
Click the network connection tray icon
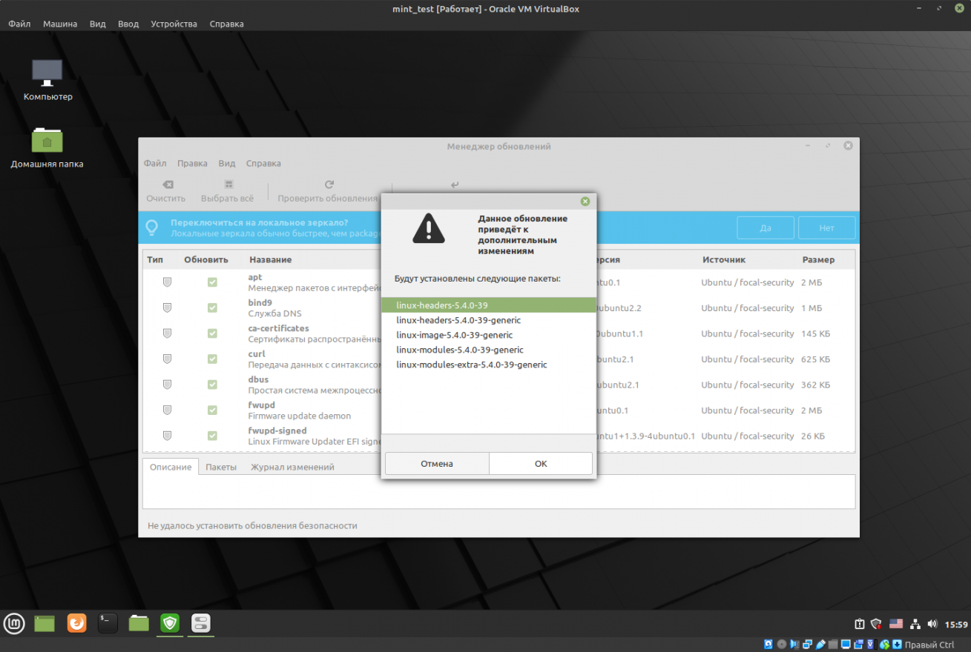tap(915, 624)
